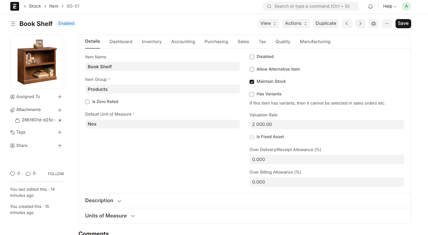Uncheck Maintain Stock

pyautogui.click(x=252, y=82)
